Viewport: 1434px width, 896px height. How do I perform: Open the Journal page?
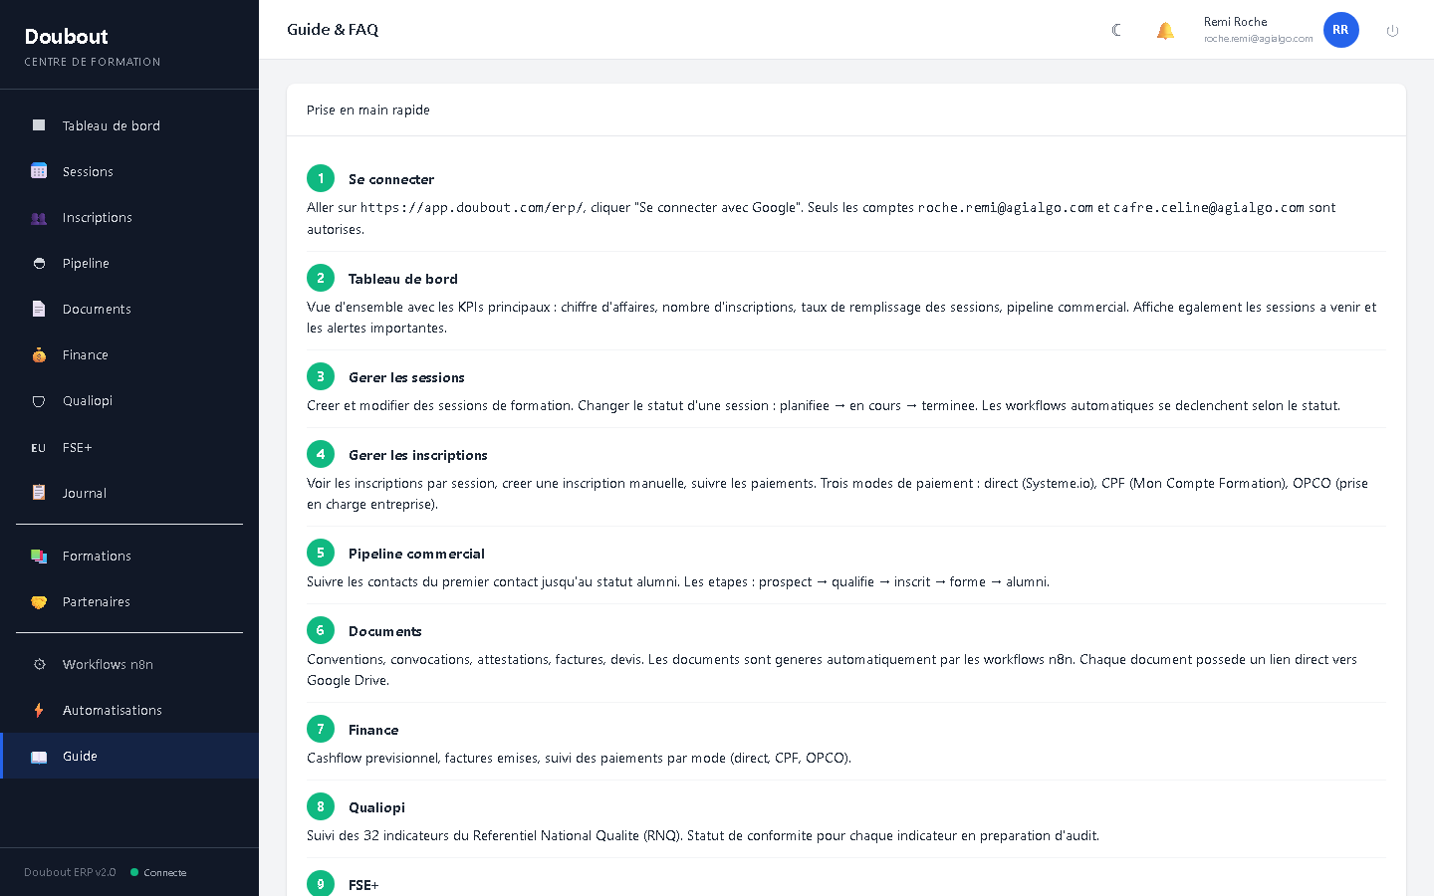tap(84, 493)
